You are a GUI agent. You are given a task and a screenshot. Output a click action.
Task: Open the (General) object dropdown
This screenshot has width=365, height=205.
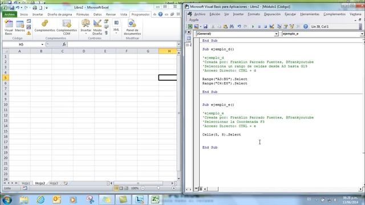[276, 34]
